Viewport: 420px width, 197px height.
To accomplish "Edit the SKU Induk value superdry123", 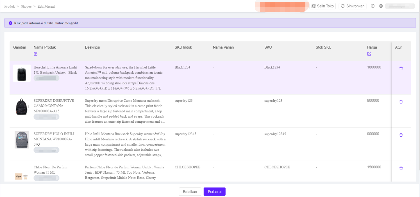I will coord(183,100).
